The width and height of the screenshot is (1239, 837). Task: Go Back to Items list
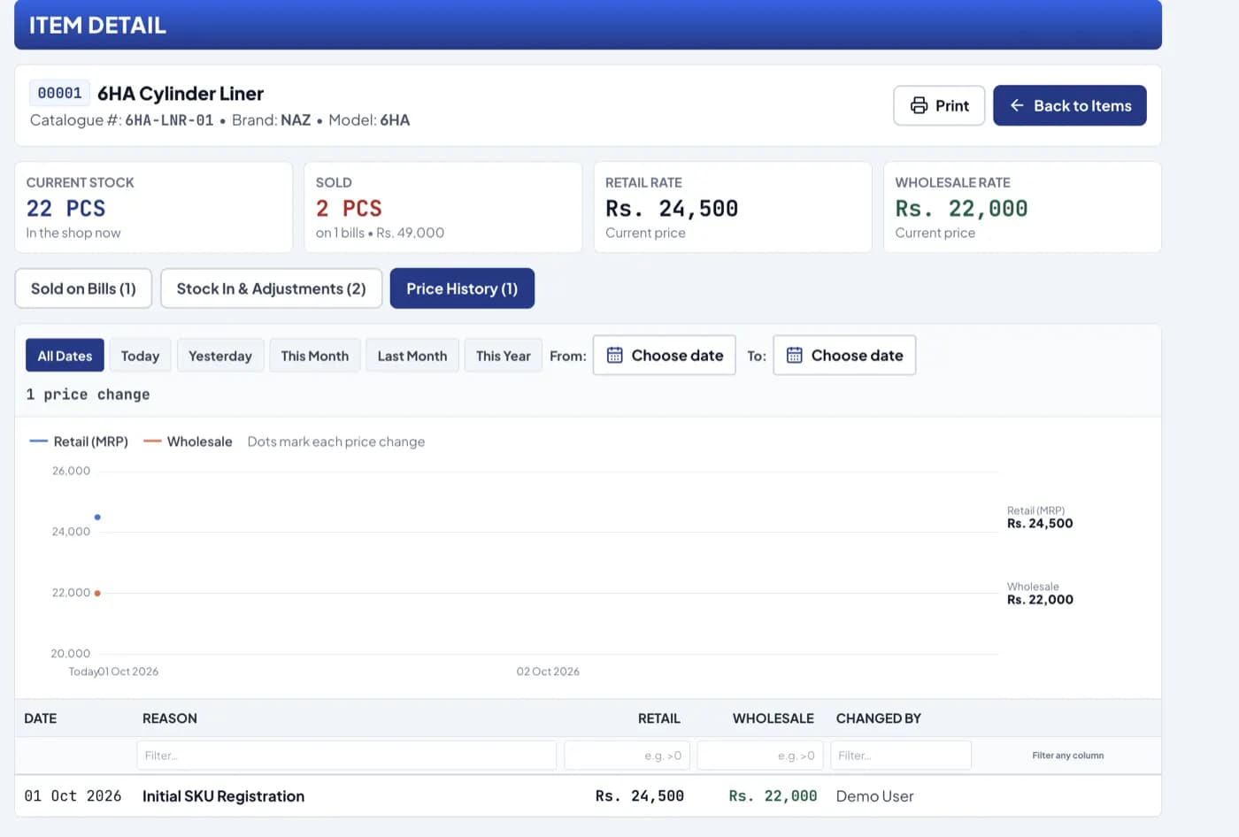pyautogui.click(x=1070, y=105)
